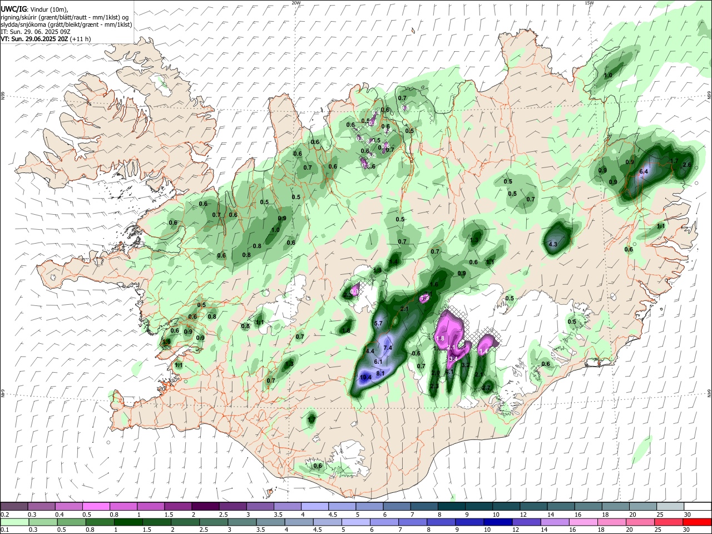Click the '15W' longitude label
This screenshot has width=712, height=534.
(x=589, y=3)
